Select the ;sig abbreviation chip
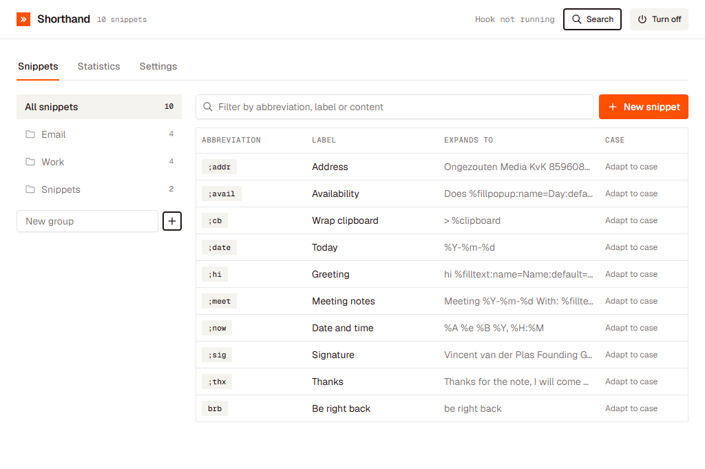This screenshot has height=469, width=705. coord(217,355)
